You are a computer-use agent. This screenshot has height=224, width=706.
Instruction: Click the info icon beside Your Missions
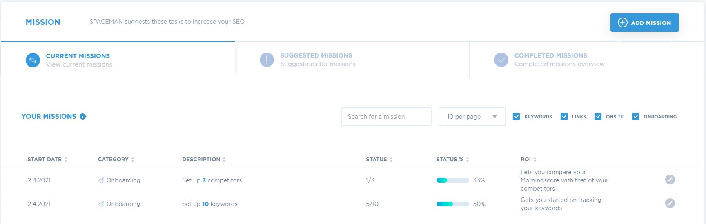(82, 117)
